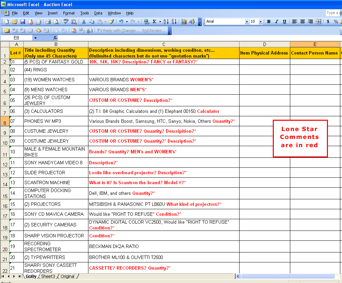Screen dimensions: 342x283
Task: Open the Format menu
Action: pos(69,13)
